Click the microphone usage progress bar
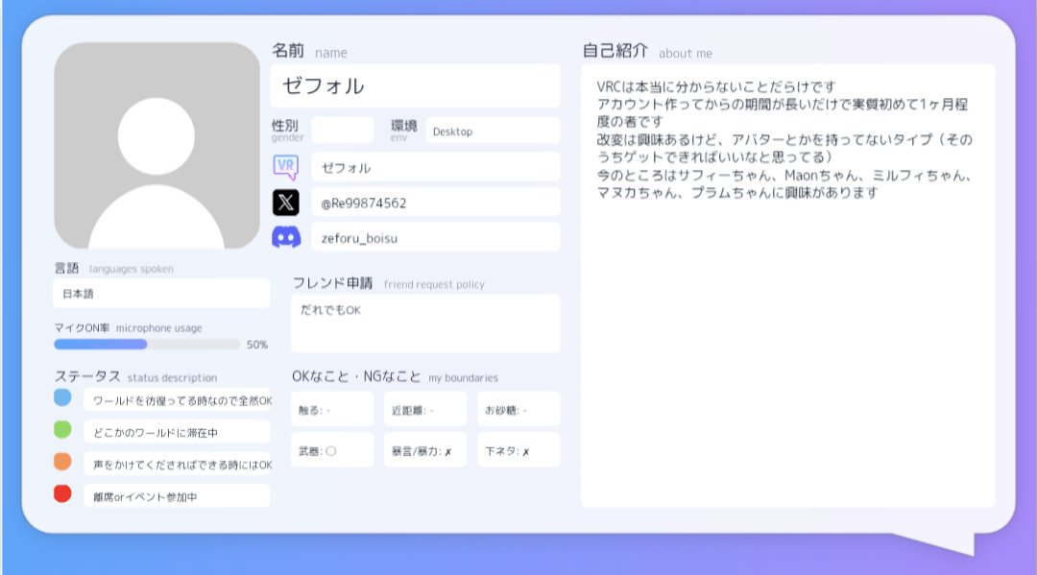Viewport: 1037px width, 575px height. click(x=147, y=345)
